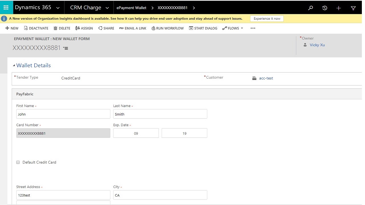The height and width of the screenshot is (205, 365).
Task: Click First Name field containing John
Action: click(63, 114)
